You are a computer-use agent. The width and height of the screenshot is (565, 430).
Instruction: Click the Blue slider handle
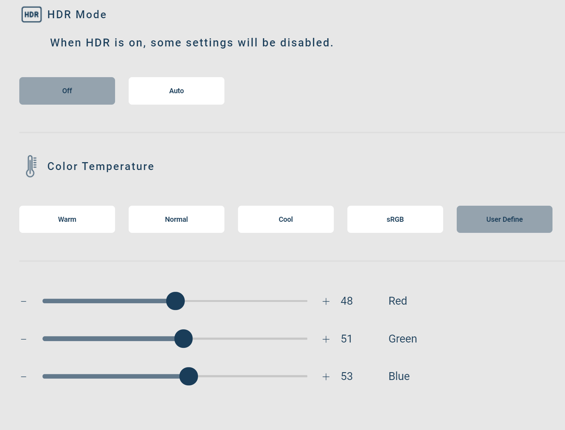189,376
